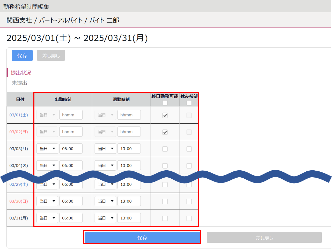Image resolution: width=332 pixels, height=251 pixels.
Task: Open 出勤 day dropdown for 03/04(火)
Action: click(x=47, y=165)
